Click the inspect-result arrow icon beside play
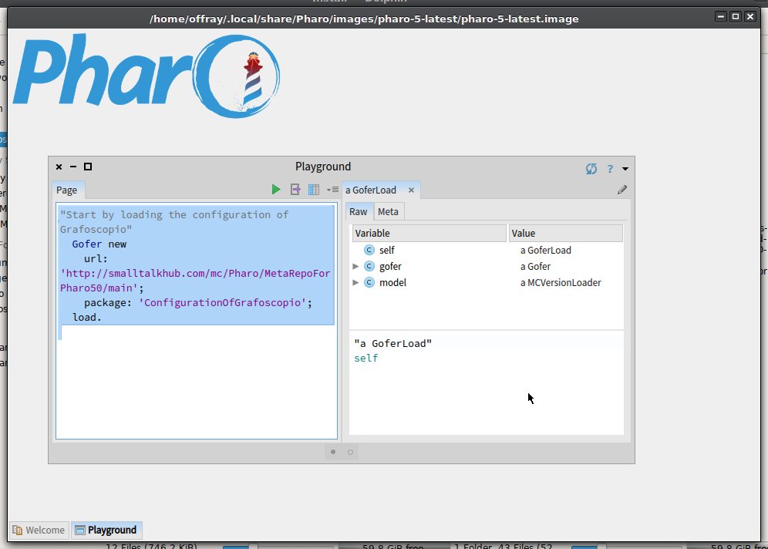 [x=295, y=190]
